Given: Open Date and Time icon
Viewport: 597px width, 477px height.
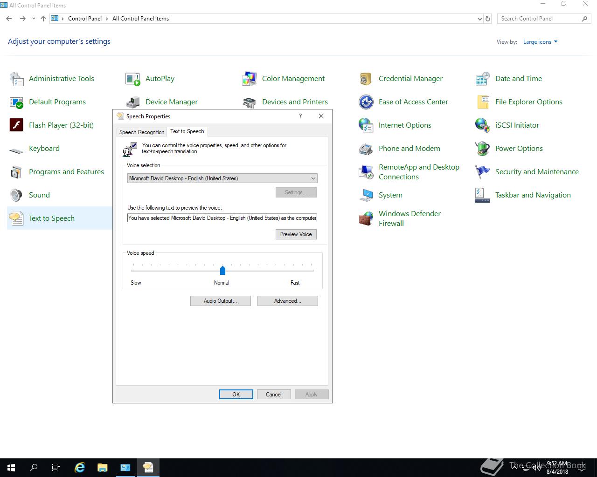Looking at the screenshot, I should (x=483, y=79).
